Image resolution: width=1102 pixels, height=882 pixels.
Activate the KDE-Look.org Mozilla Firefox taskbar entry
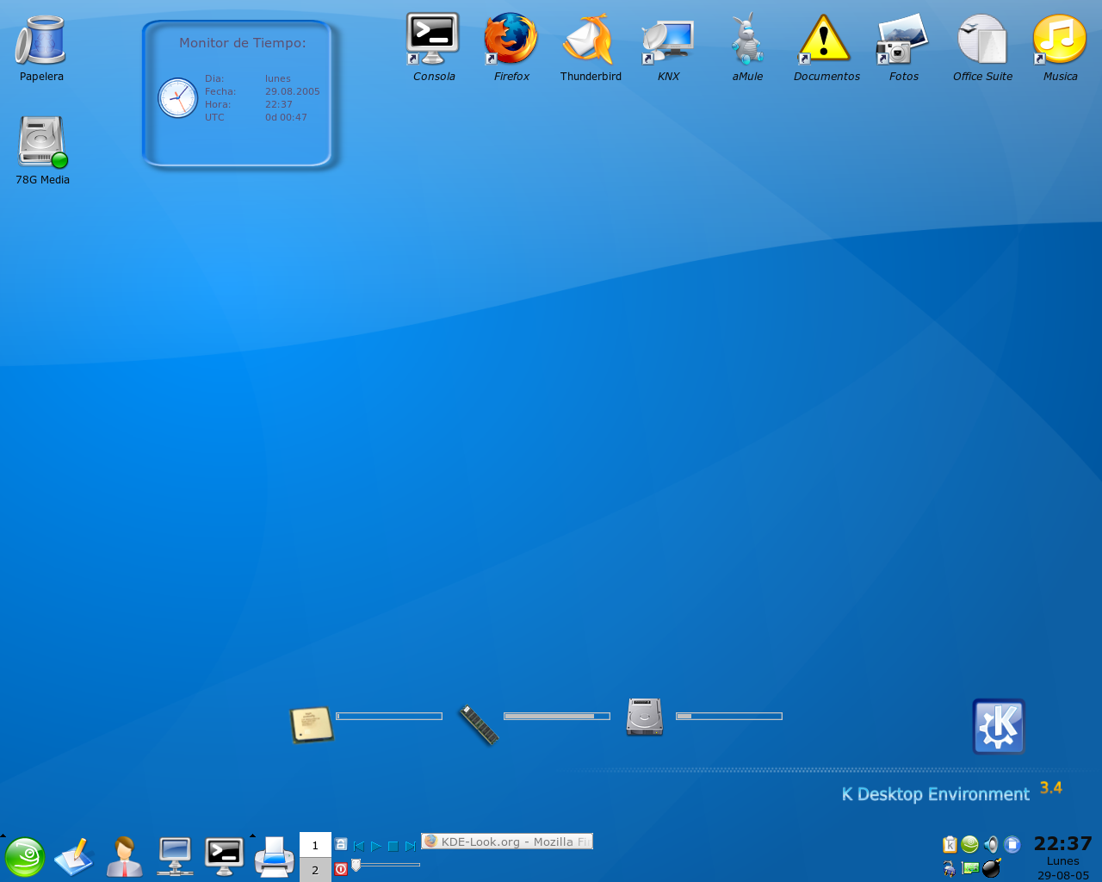pyautogui.click(x=507, y=842)
